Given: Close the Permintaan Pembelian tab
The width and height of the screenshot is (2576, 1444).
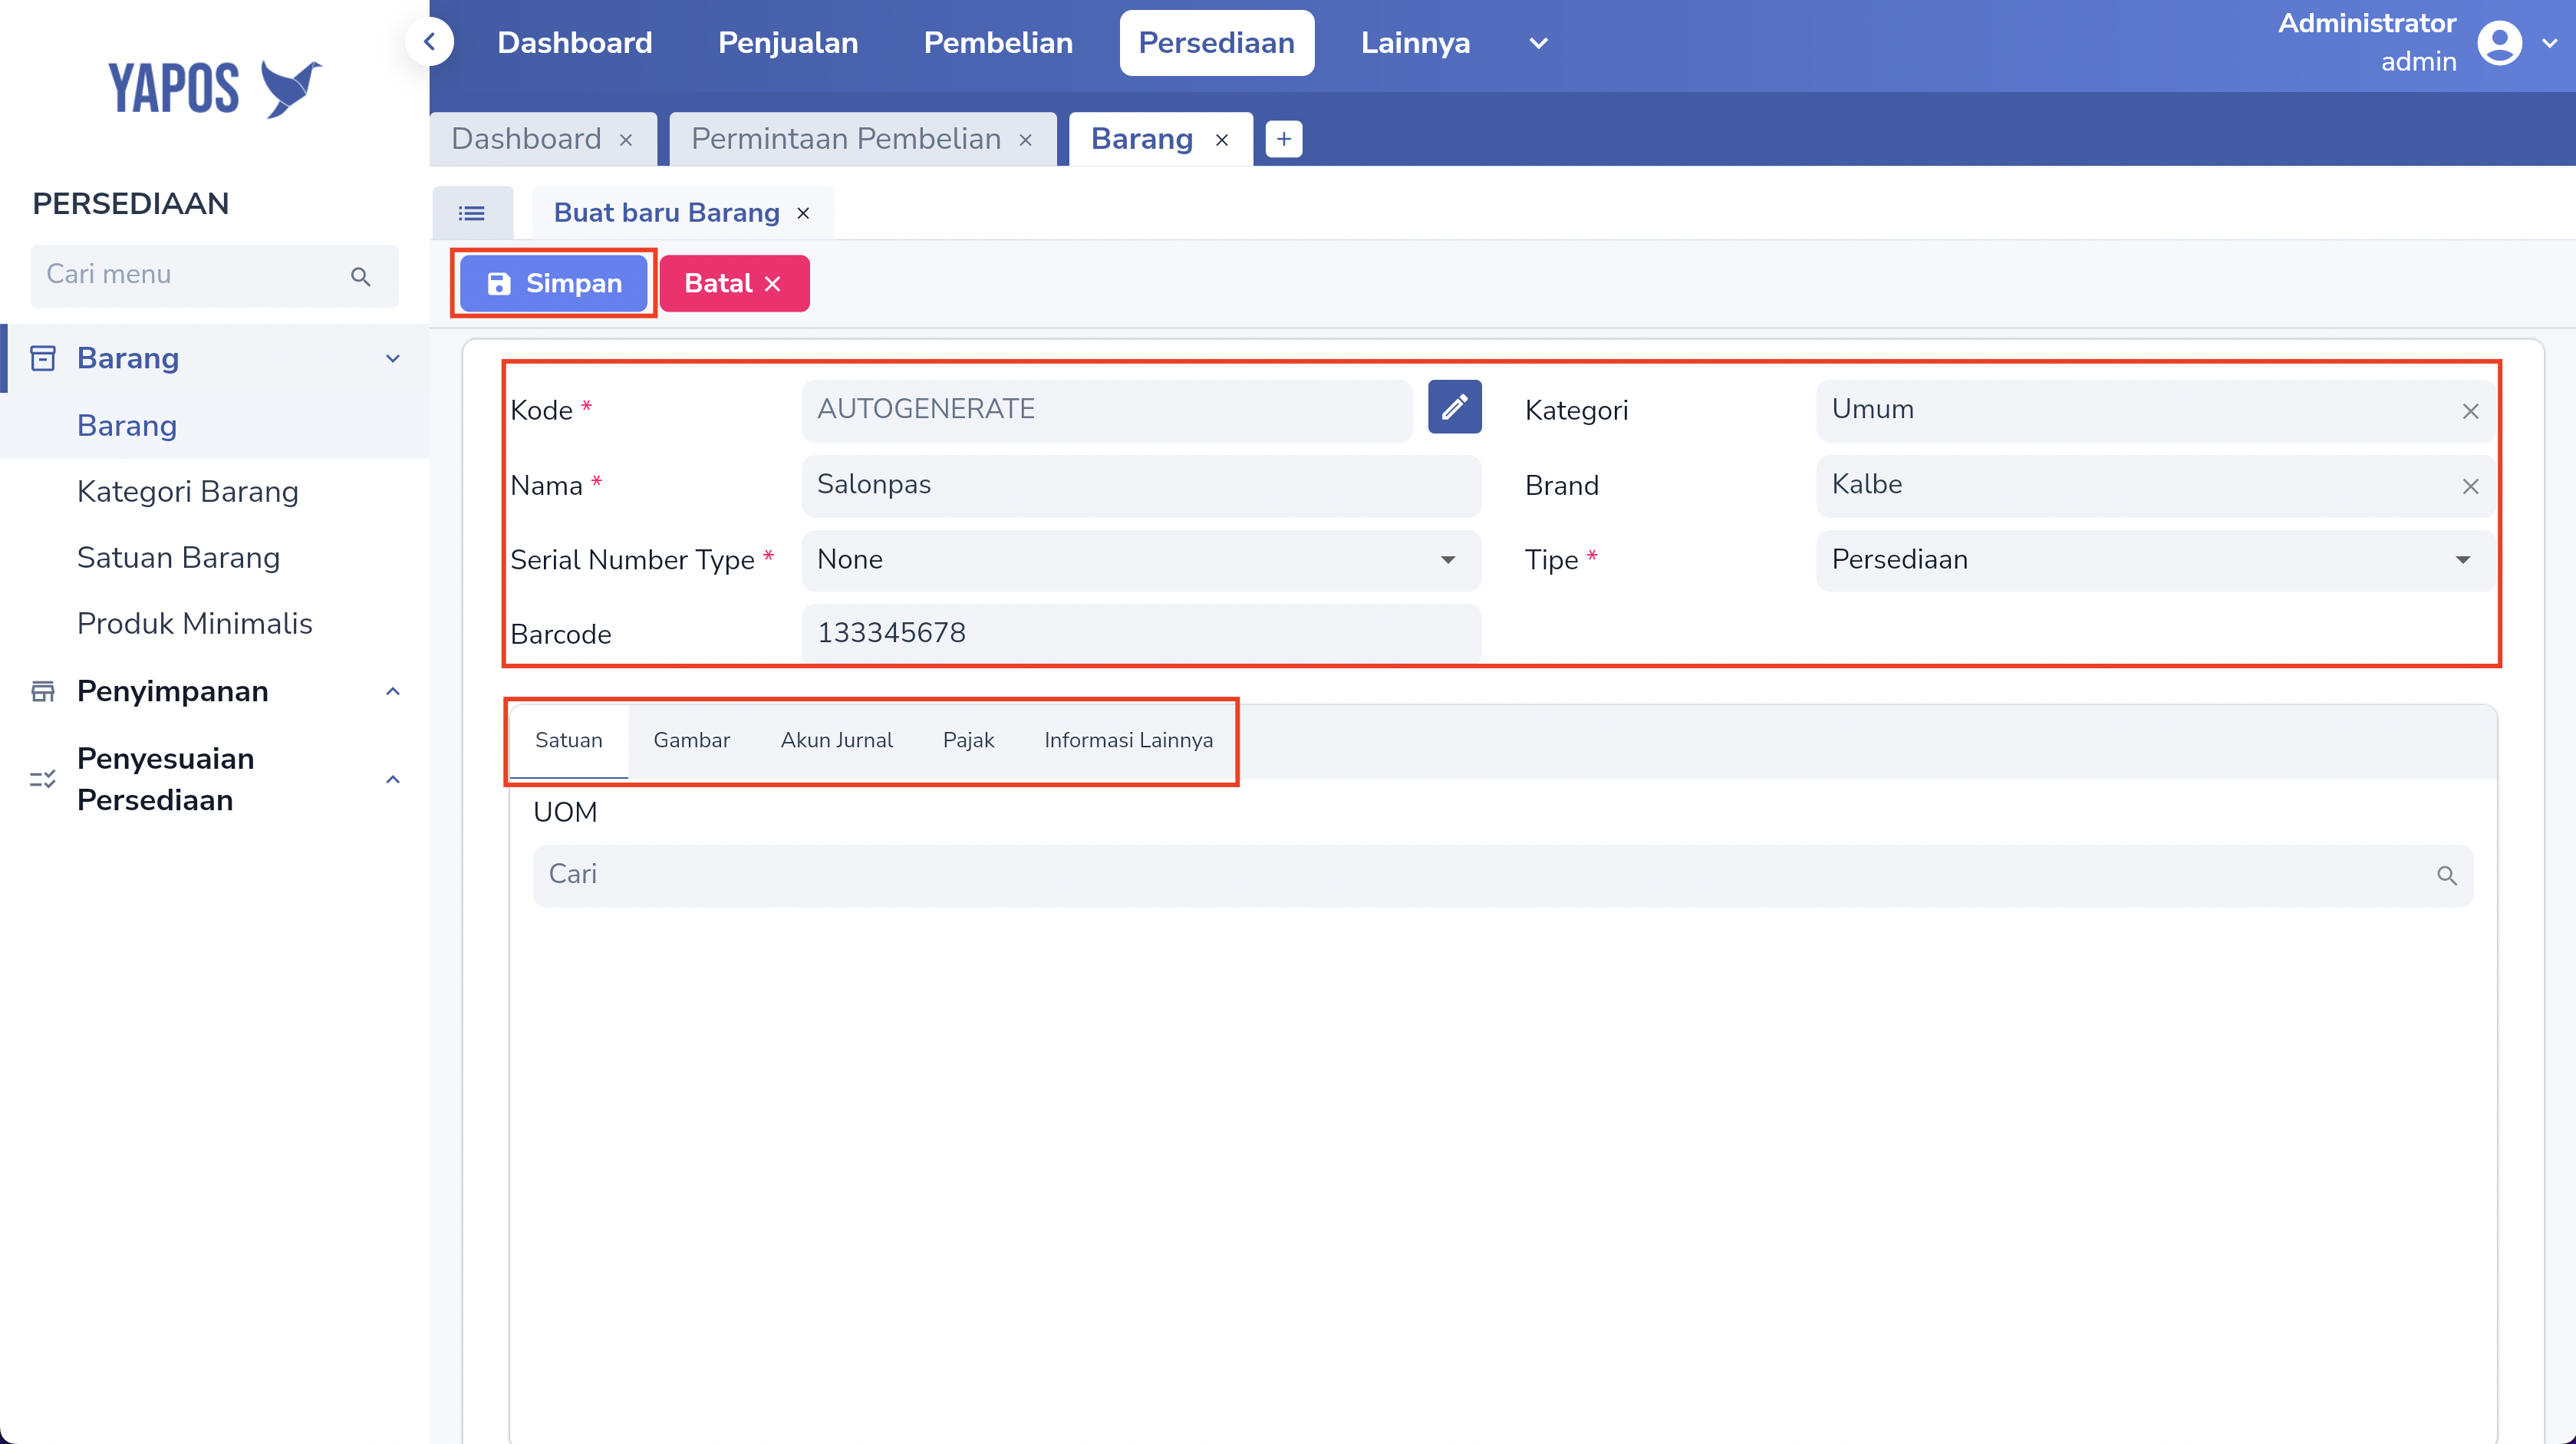Looking at the screenshot, I should click(1025, 140).
